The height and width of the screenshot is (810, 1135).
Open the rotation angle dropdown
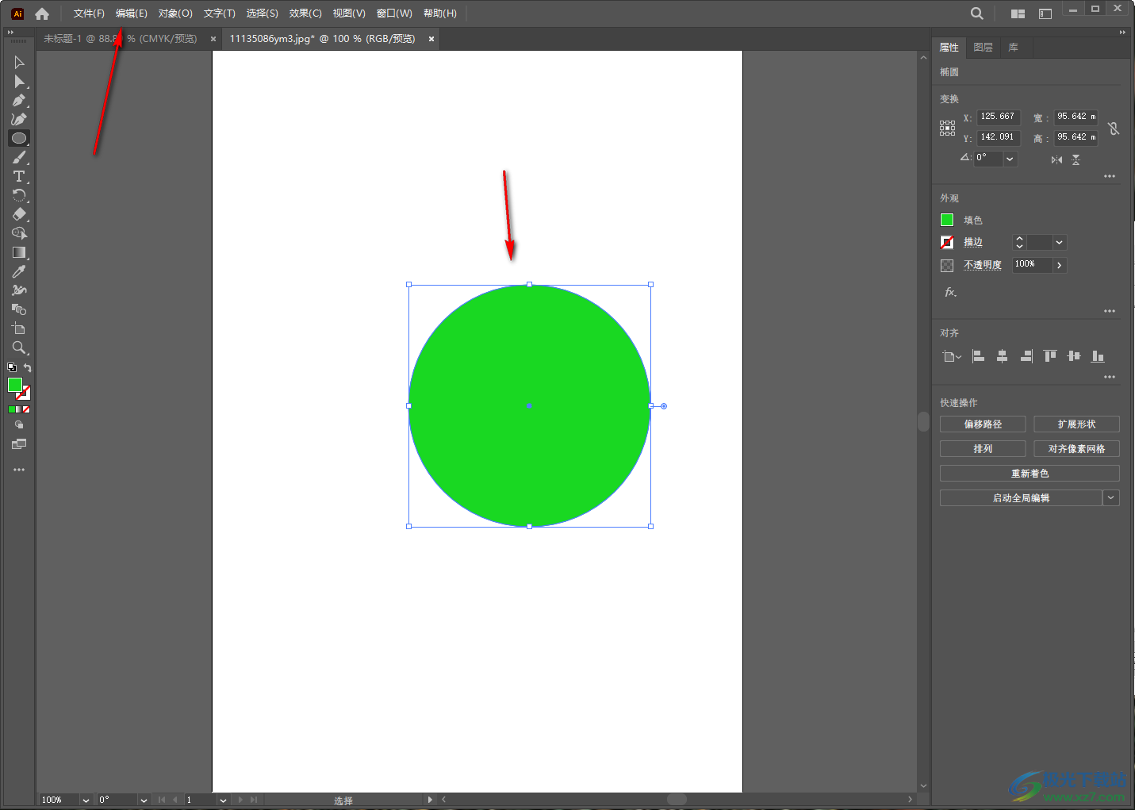coord(1010,159)
